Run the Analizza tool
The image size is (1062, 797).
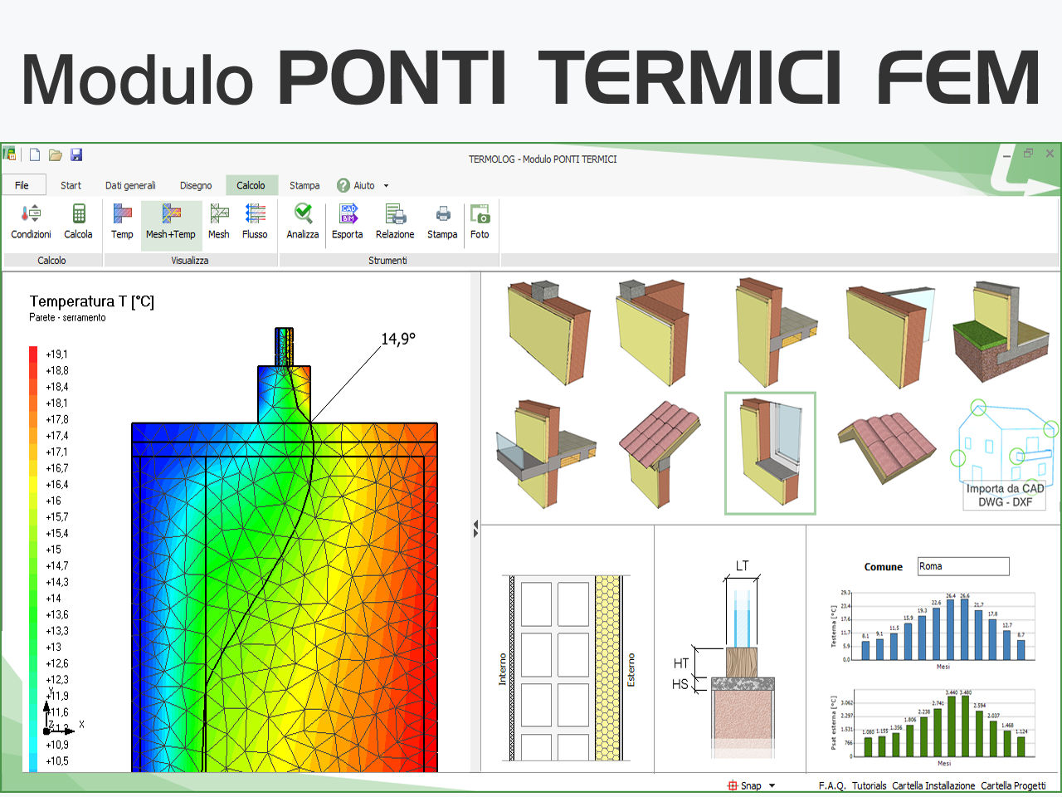point(302,221)
